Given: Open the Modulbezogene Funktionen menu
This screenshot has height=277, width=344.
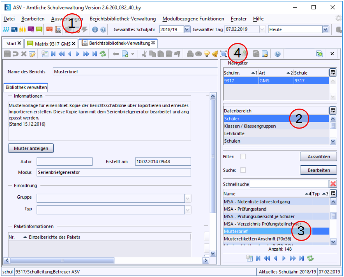Looking at the screenshot, I should 193,19.
